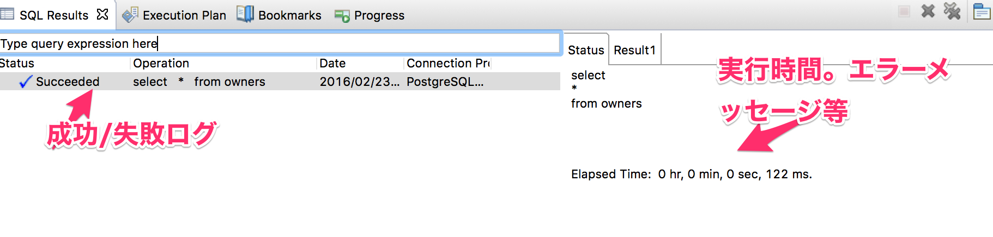Click the Connection Profile column header
This screenshot has height=237, width=993.
point(448,64)
